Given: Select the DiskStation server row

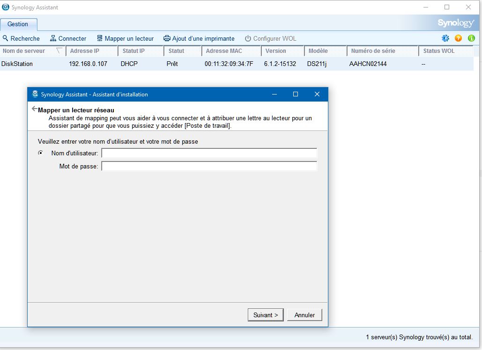Looking at the screenshot, I should (x=237, y=64).
